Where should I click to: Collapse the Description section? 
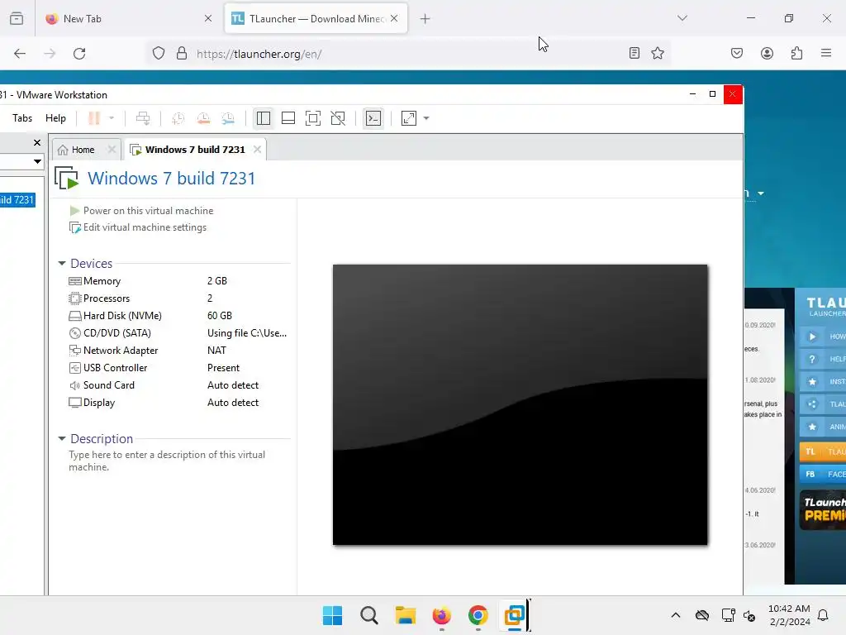[61, 439]
